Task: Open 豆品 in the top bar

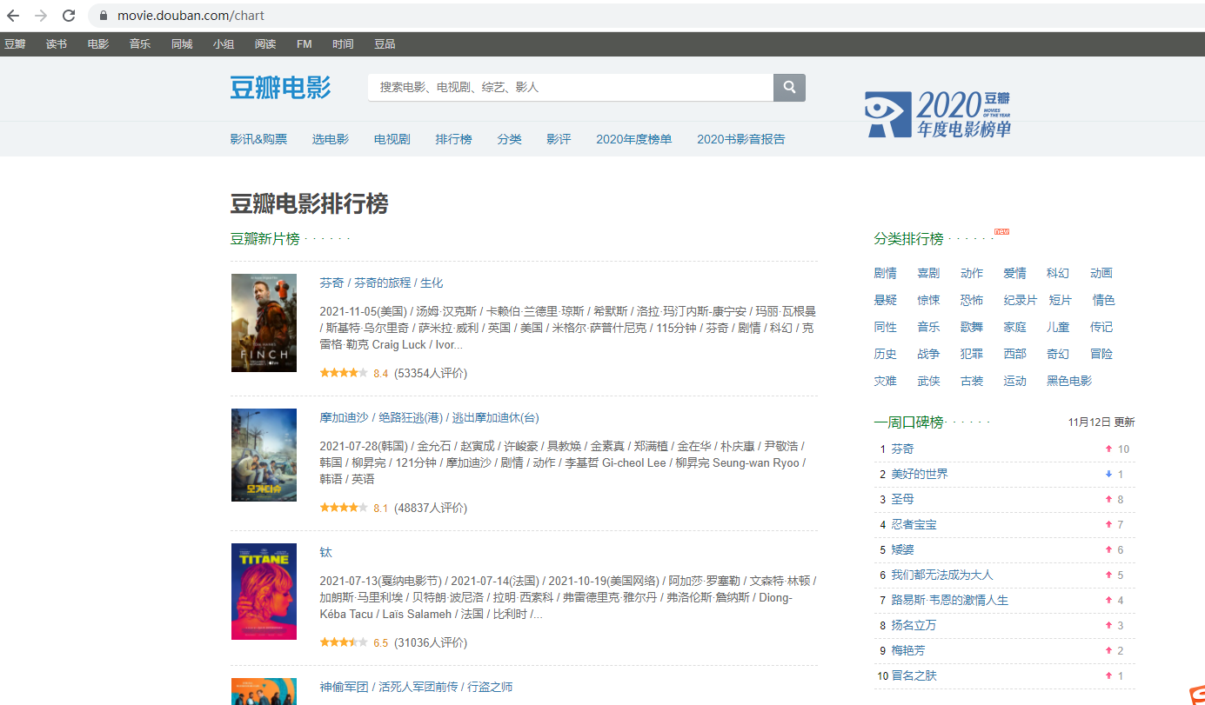Action: (x=385, y=43)
